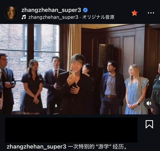This screenshot has height=151, width=160.
Task: Click the blue verified badge
Action: [x=85, y=10]
